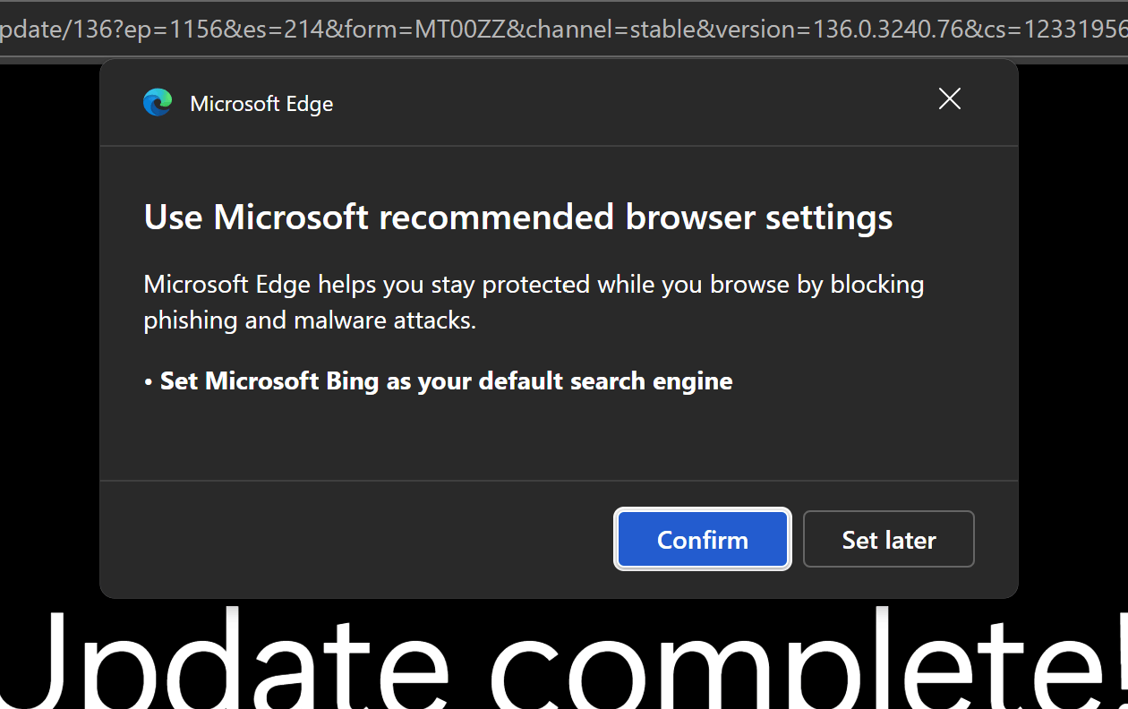Click the Microsoft Edge logo icon
The image size is (1128, 709).
coord(158,103)
